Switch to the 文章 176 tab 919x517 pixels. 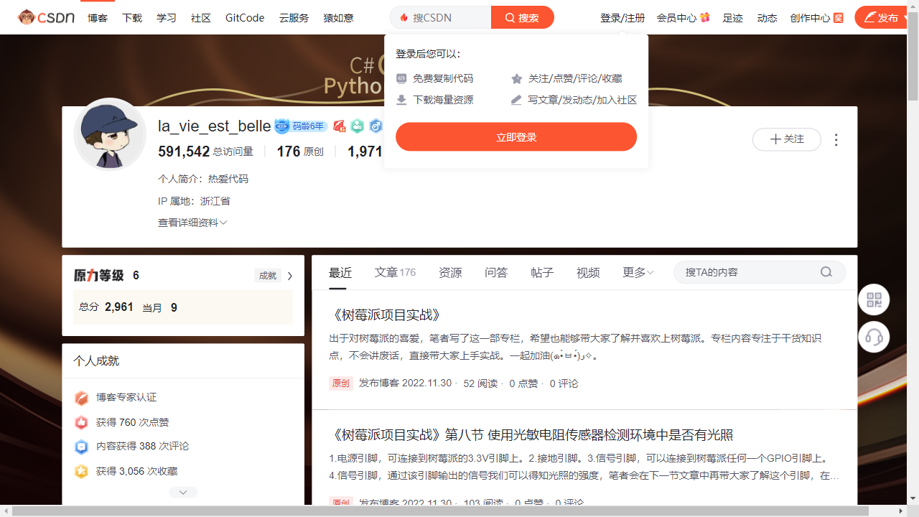click(395, 272)
